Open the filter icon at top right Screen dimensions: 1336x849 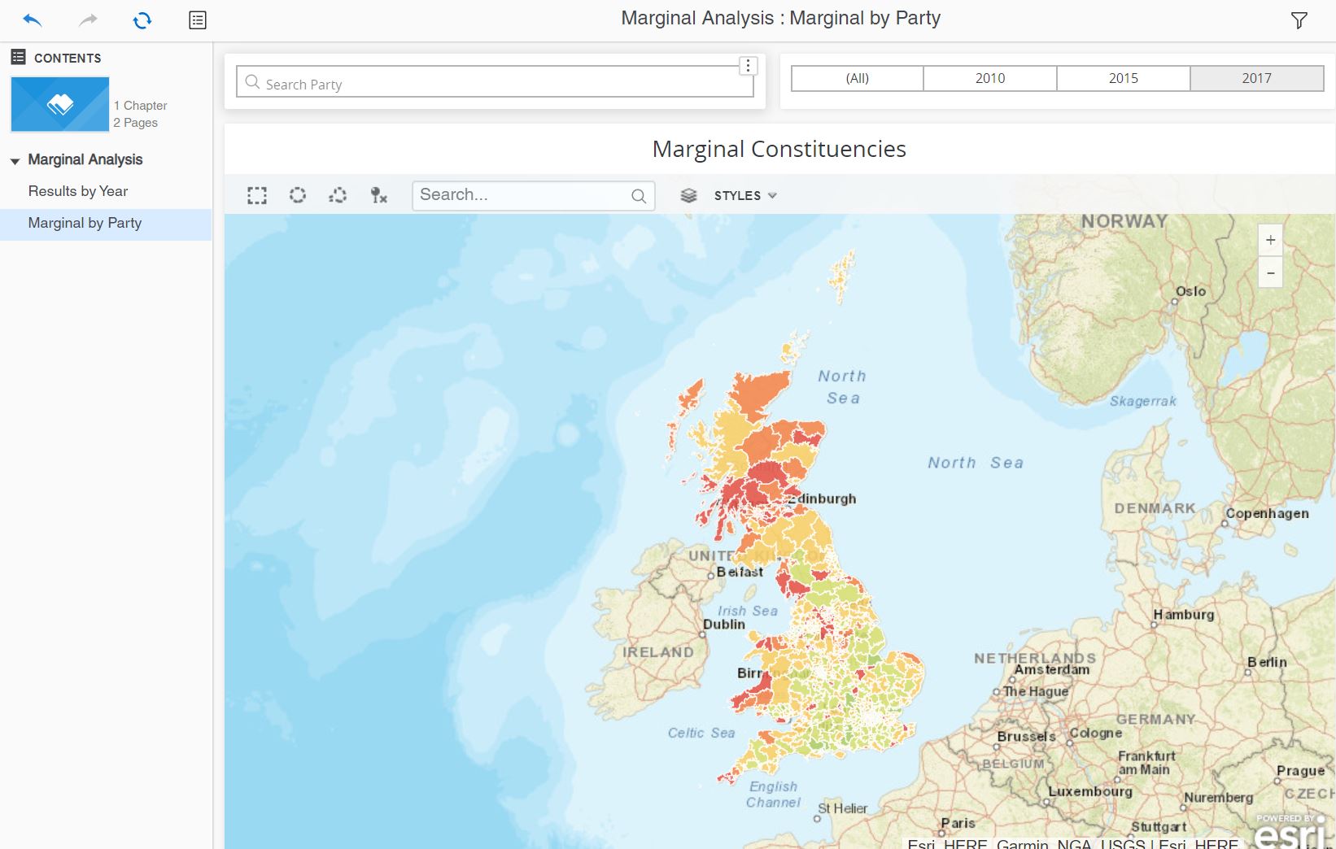click(1299, 20)
